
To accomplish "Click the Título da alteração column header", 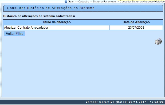I will pos(56,22).
